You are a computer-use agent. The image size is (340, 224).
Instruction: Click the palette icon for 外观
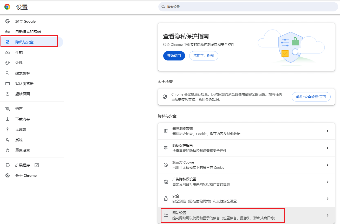click(8, 63)
